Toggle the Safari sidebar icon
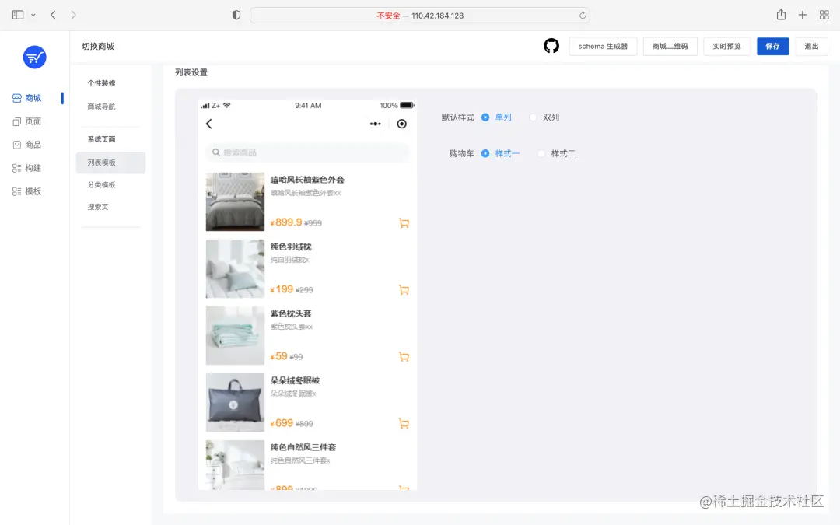Image resolution: width=840 pixels, height=525 pixels. pyautogui.click(x=18, y=15)
